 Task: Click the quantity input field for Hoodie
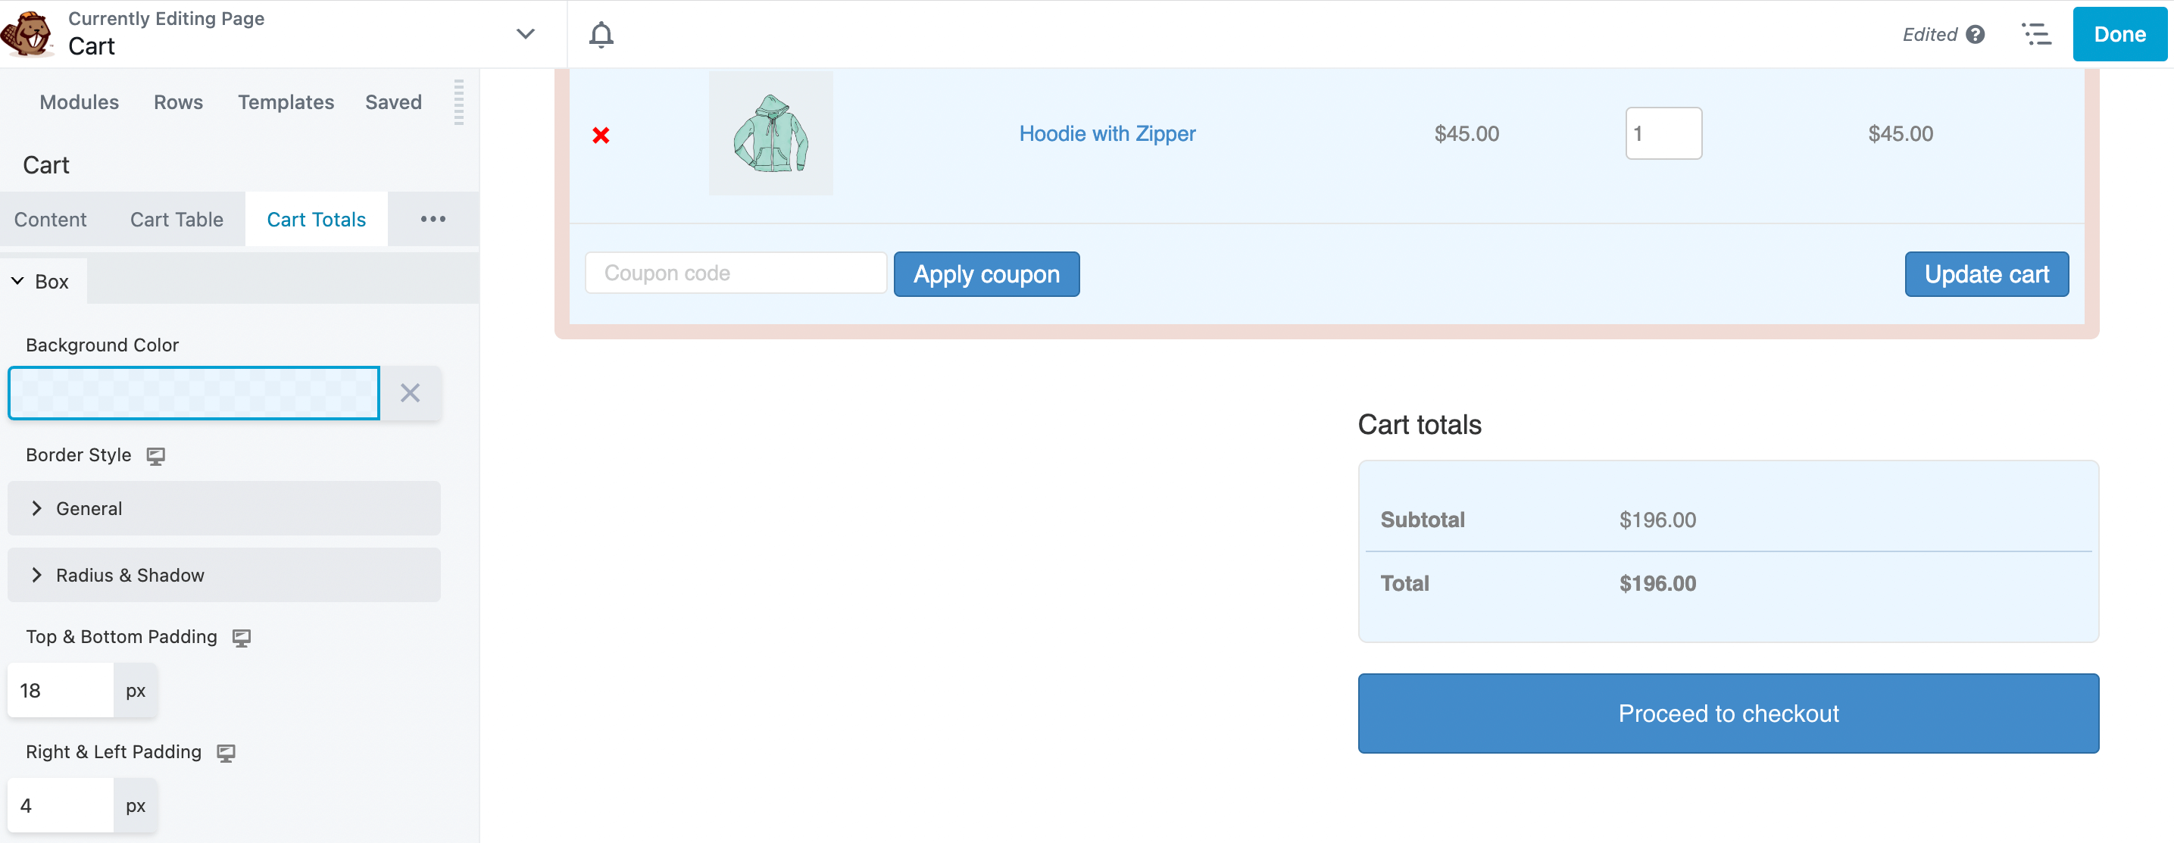[1663, 133]
